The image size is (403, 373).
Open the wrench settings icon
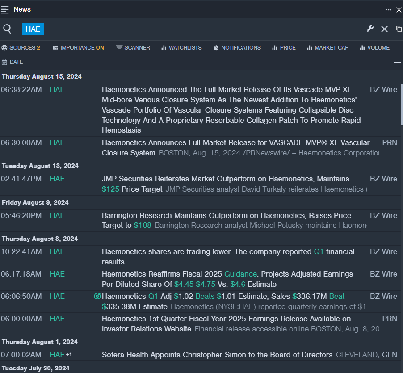[370, 29]
